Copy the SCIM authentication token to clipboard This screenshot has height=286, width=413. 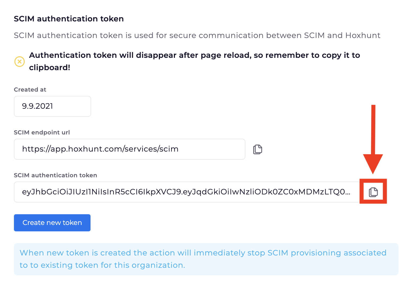click(x=373, y=192)
